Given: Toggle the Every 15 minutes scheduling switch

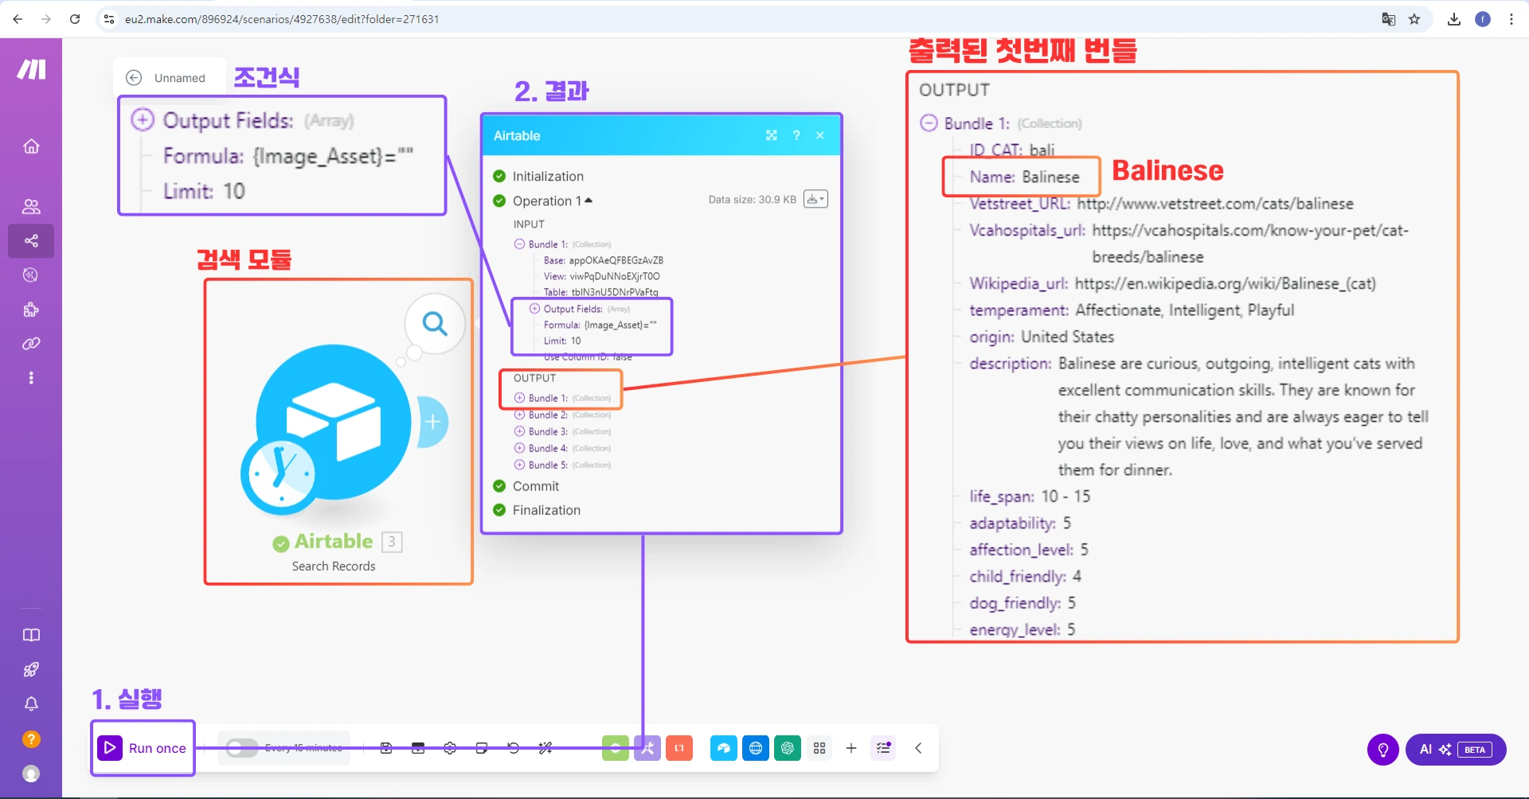Looking at the screenshot, I should (241, 748).
